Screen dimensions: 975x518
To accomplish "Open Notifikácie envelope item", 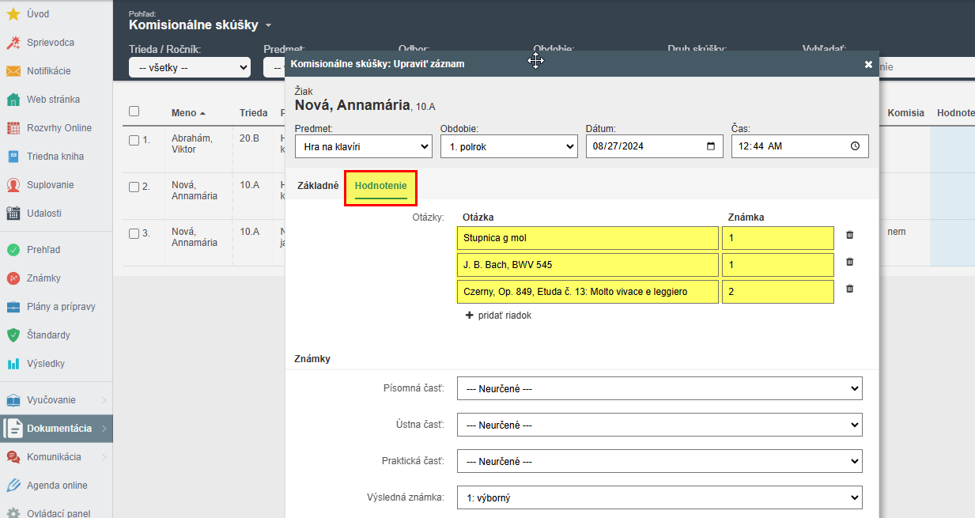I will pos(48,71).
